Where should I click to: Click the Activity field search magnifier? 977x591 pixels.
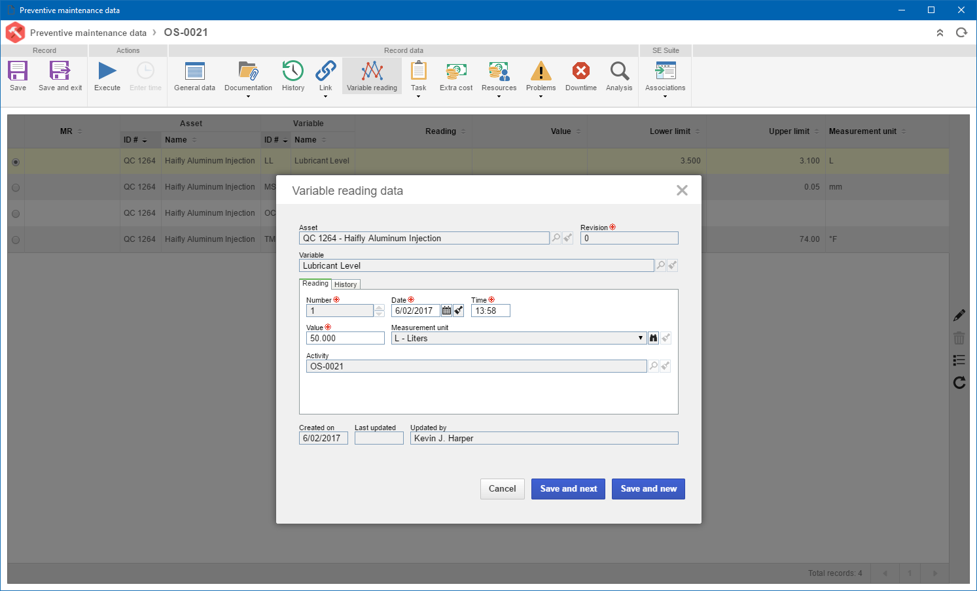tap(653, 366)
